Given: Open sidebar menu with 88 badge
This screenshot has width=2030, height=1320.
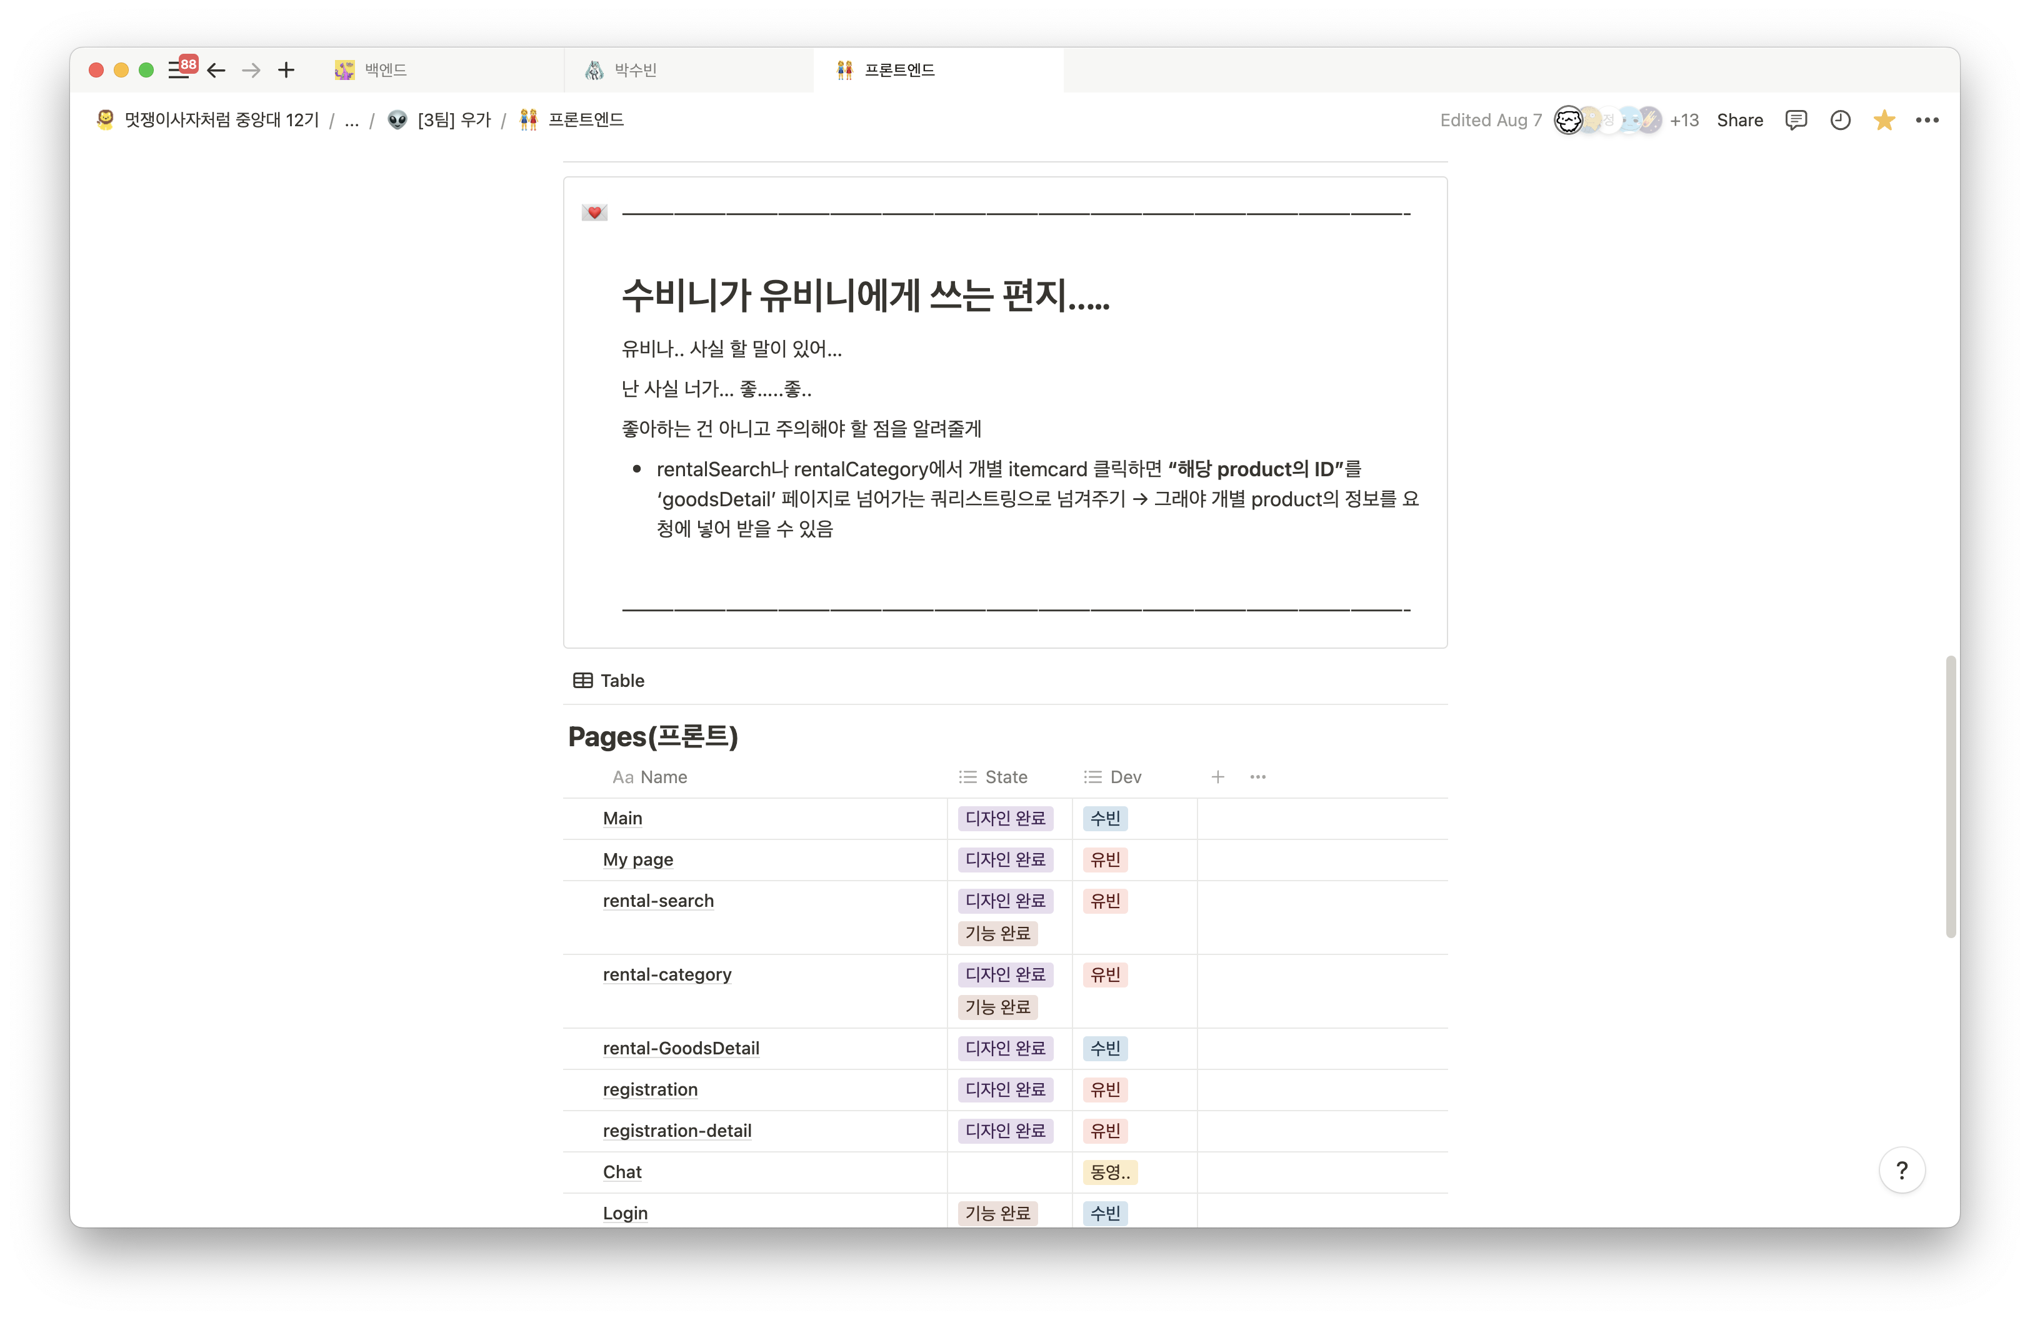Looking at the screenshot, I should point(179,70).
